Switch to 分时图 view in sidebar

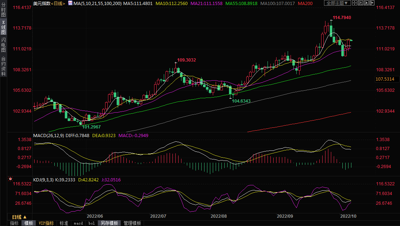click(3, 11)
